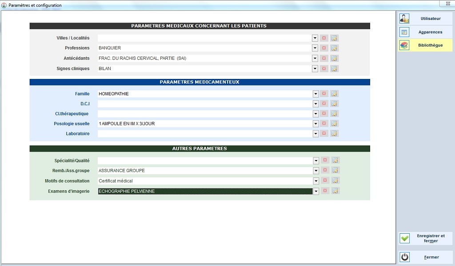Expand the D.C.I dropdown arrow

(315, 104)
